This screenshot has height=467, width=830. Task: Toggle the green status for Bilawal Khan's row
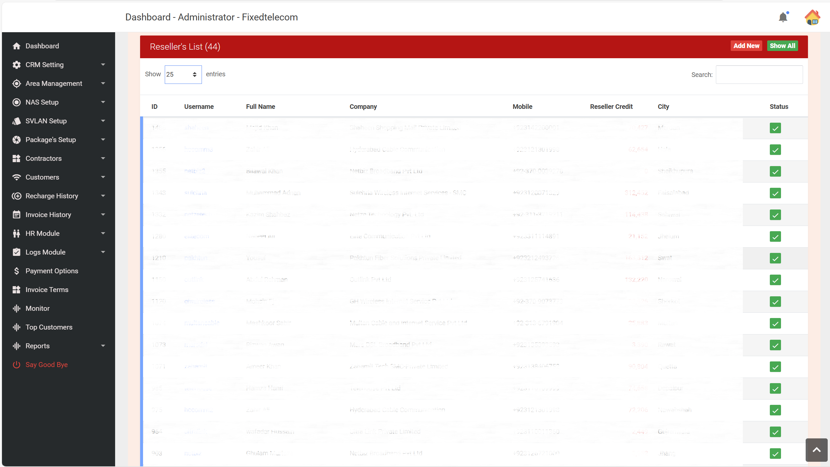point(775,171)
